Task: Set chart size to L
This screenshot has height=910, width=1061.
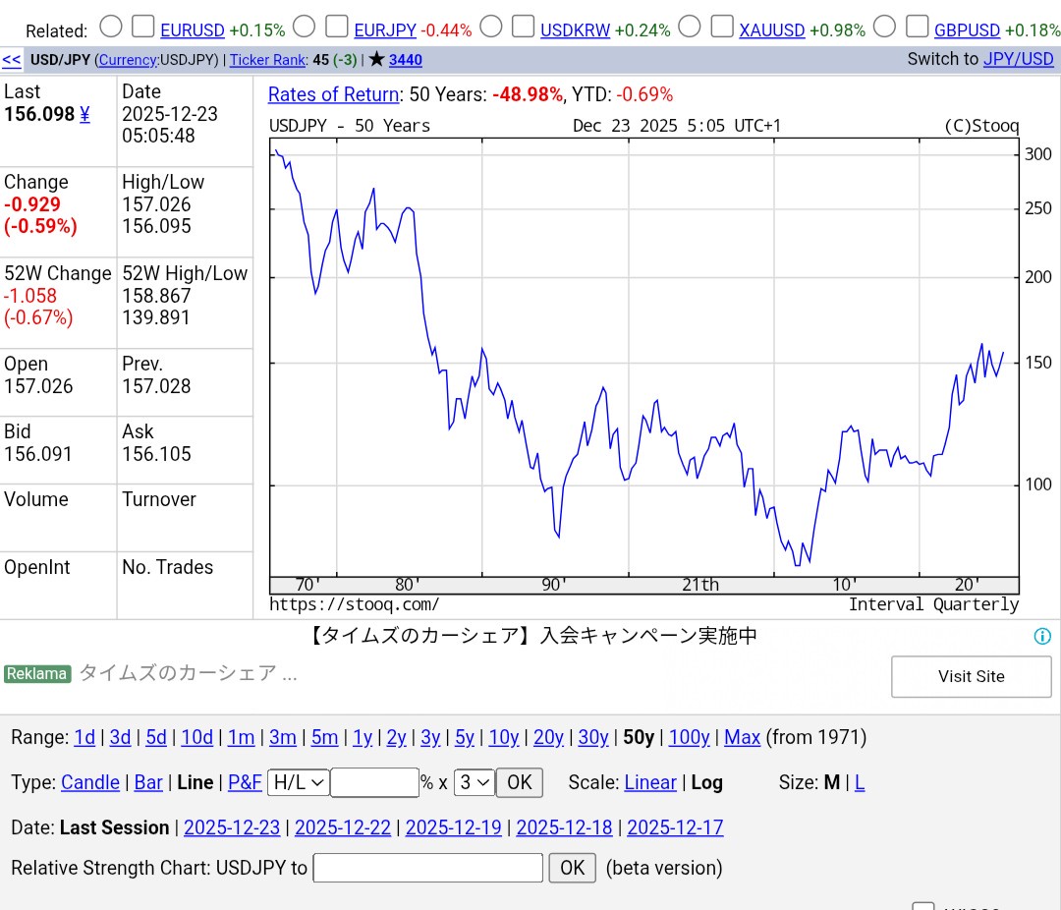Action: [860, 782]
